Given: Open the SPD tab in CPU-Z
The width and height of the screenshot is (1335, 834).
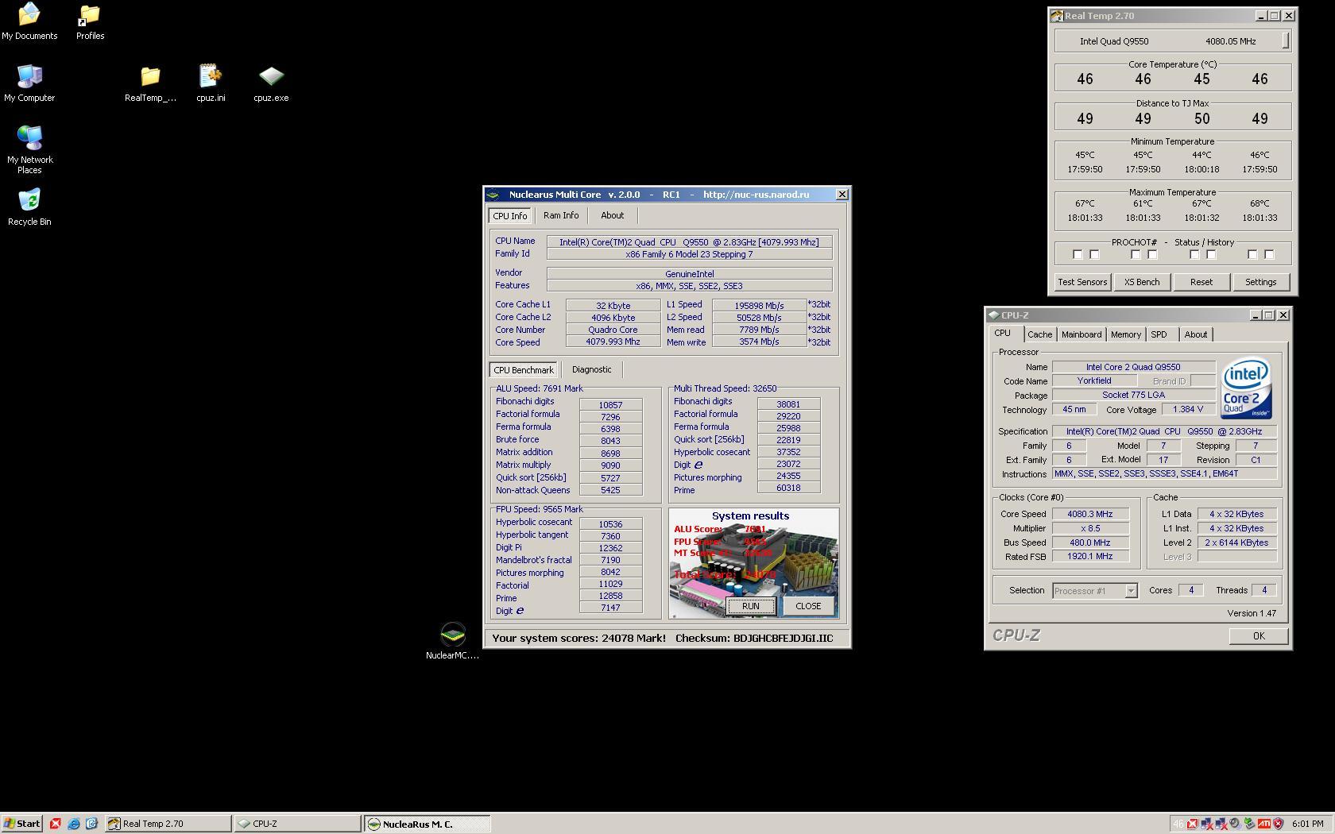Looking at the screenshot, I should [x=1159, y=334].
